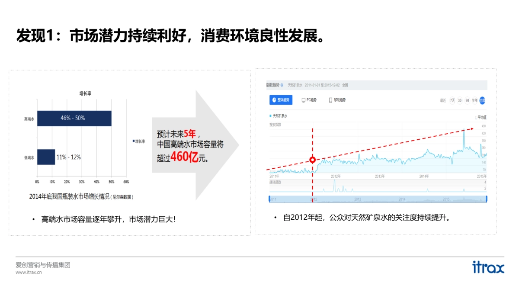Click the 高端水 46% - 50% bar

coord(74,118)
